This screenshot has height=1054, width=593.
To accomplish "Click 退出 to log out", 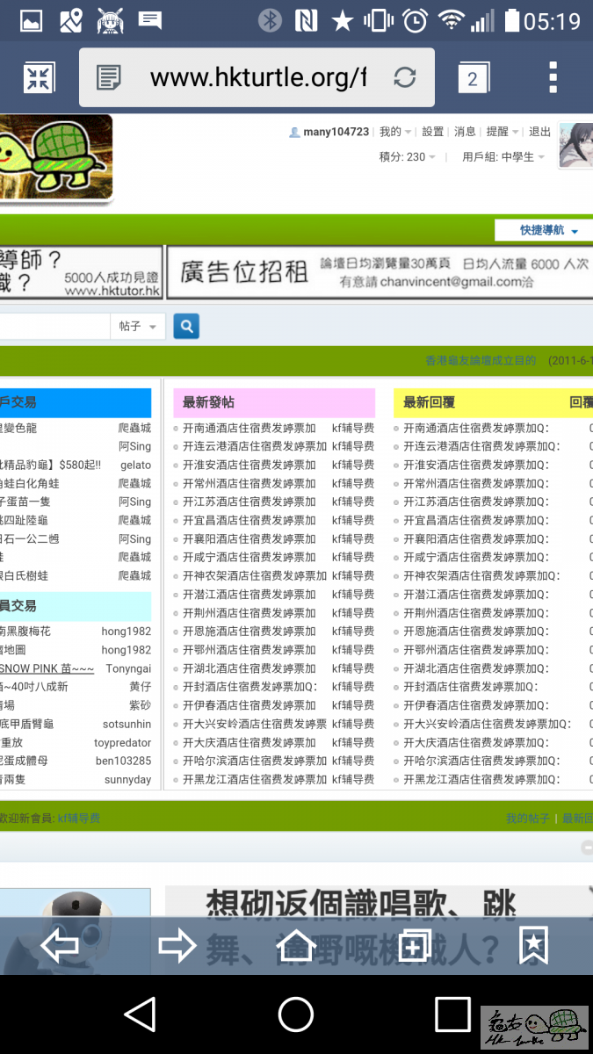I will click(539, 132).
